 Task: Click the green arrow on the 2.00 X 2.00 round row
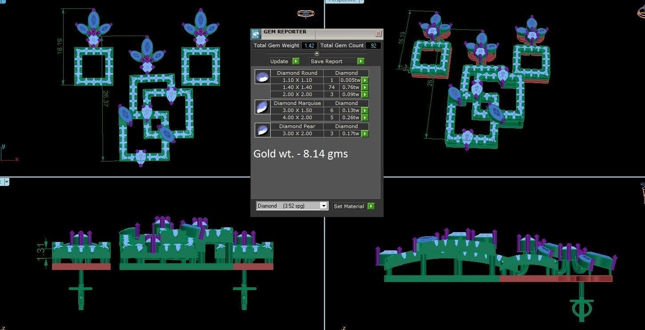point(365,95)
